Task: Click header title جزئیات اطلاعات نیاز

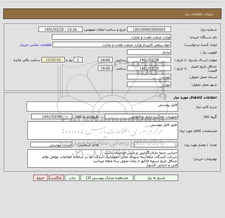Action: pyautogui.click(x=199, y=14)
